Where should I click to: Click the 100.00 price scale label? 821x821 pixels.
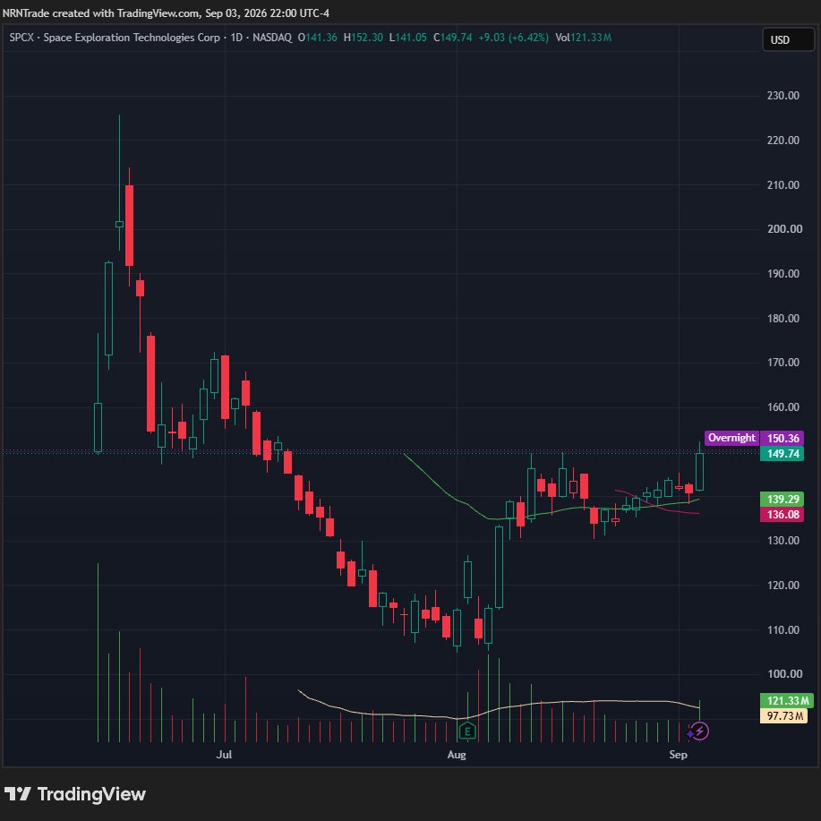[x=783, y=674]
